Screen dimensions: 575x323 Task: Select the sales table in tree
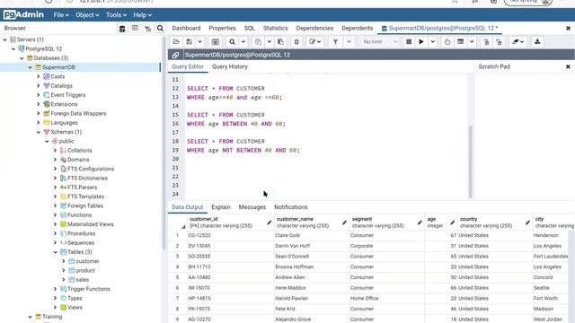click(x=82, y=280)
